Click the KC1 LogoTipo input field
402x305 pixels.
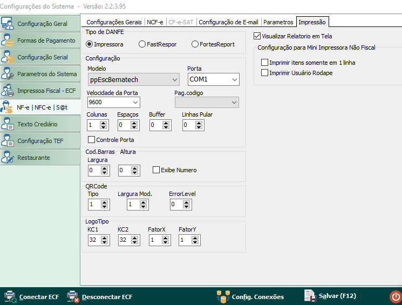tap(92, 240)
